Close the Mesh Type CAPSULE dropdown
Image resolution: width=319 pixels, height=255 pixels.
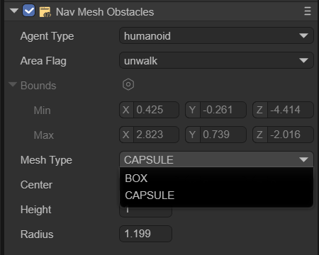click(216, 159)
